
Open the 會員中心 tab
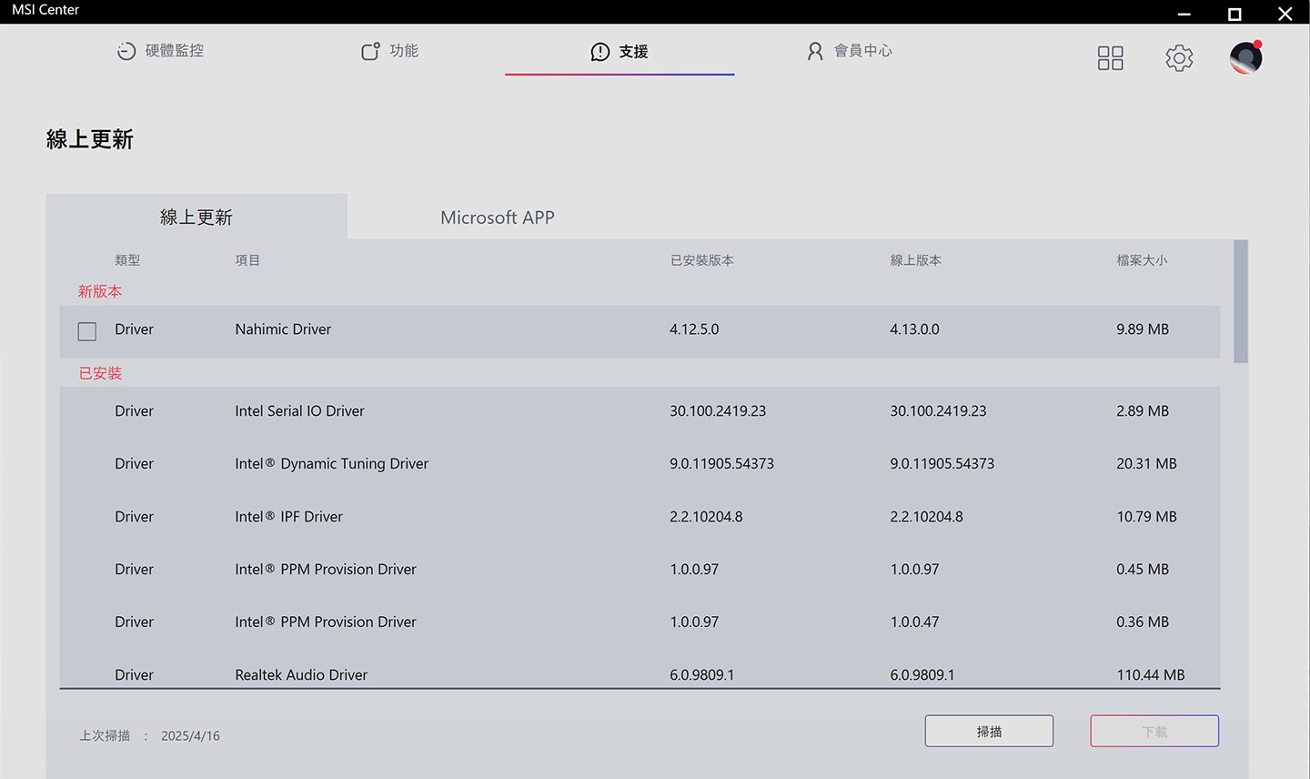pos(850,51)
